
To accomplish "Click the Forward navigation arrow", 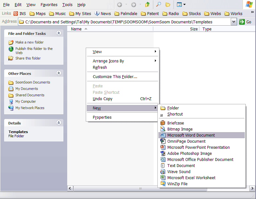I will point(133,5).
